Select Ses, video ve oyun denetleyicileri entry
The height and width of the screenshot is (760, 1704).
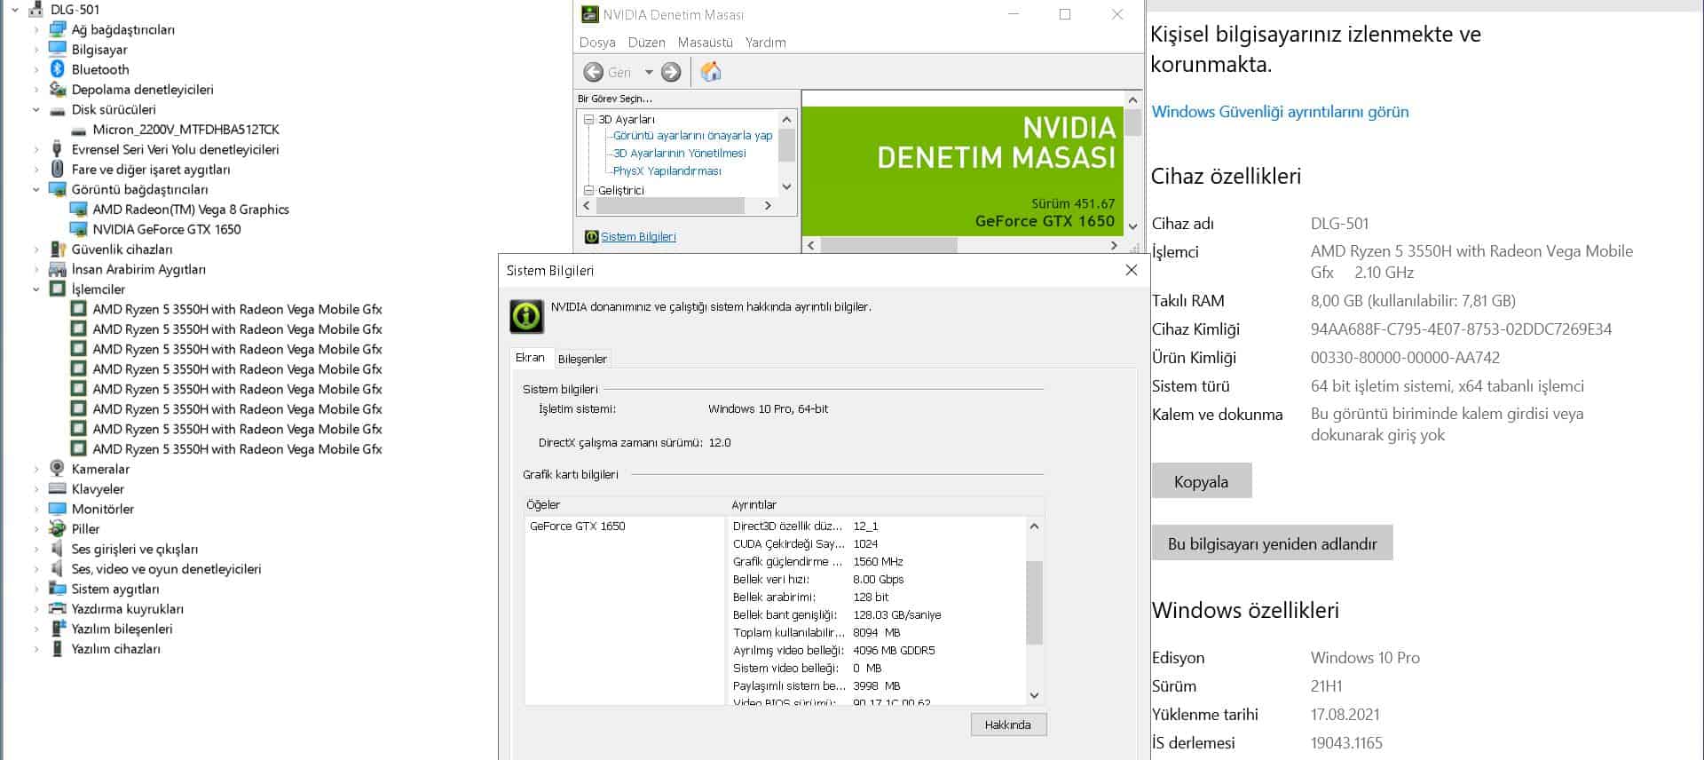click(x=166, y=569)
